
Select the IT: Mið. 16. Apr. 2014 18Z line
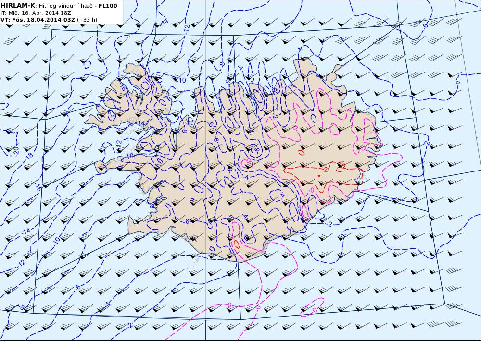pos(36,13)
